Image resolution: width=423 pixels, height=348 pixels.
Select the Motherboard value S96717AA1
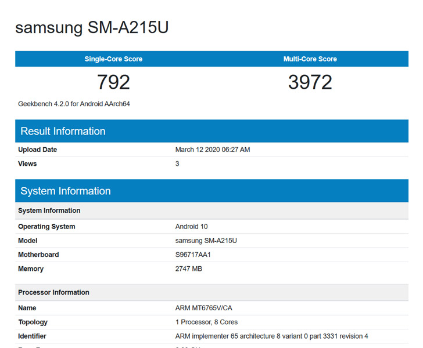tap(193, 255)
